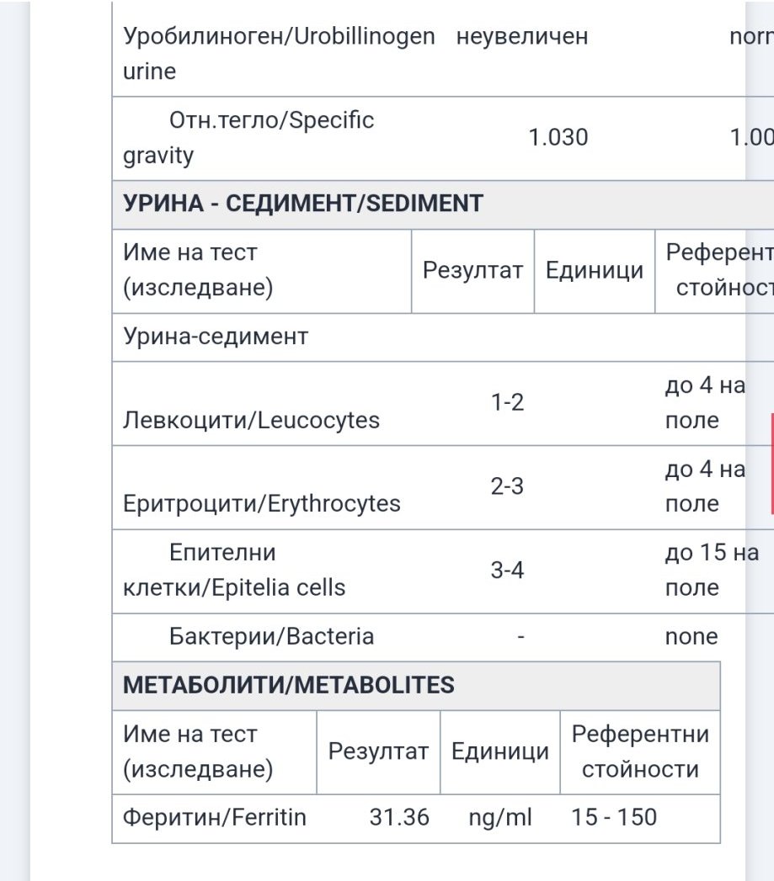The width and height of the screenshot is (774, 881).
Task: Click the Epitelia cells test name
Action: click(234, 571)
